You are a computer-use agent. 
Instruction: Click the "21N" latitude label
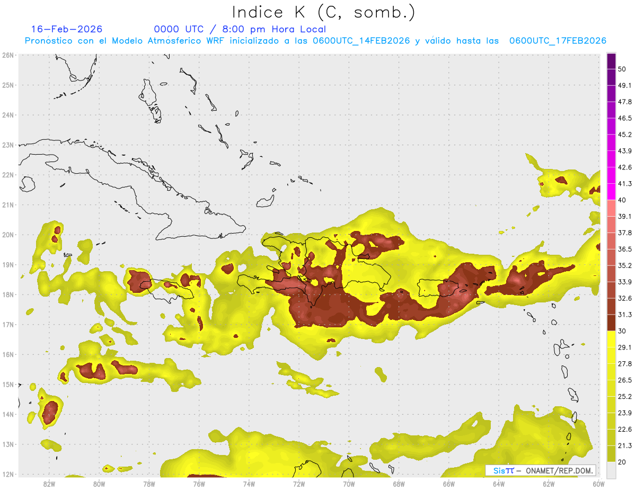coord(7,204)
